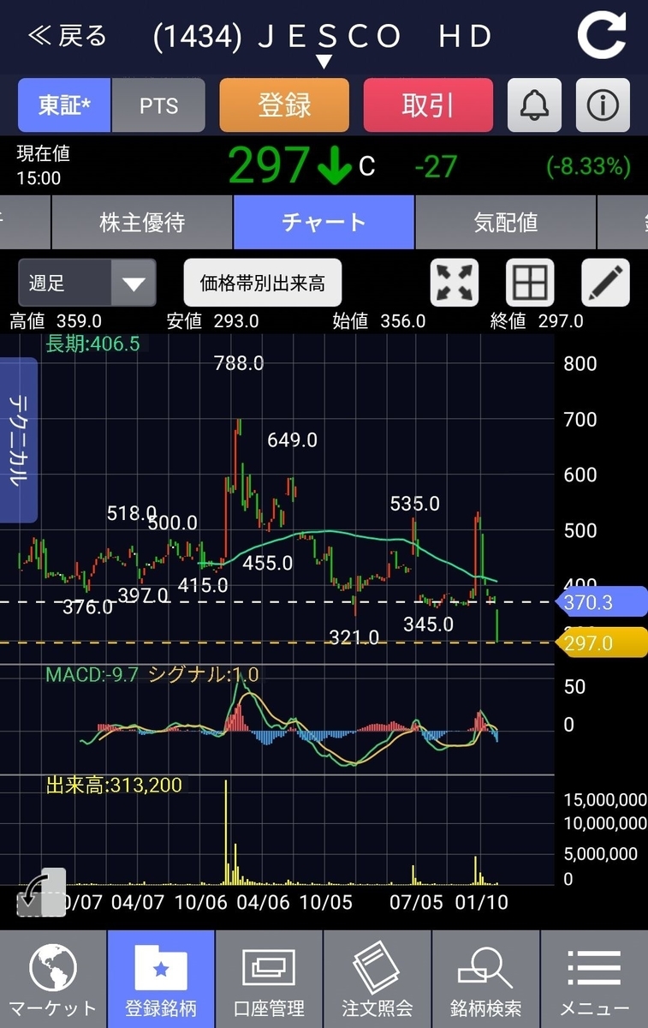Open the stock selector triangle under JESCO HD
Image resolution: width=648 pixels, height=1028 pixels.
point(324,62)
